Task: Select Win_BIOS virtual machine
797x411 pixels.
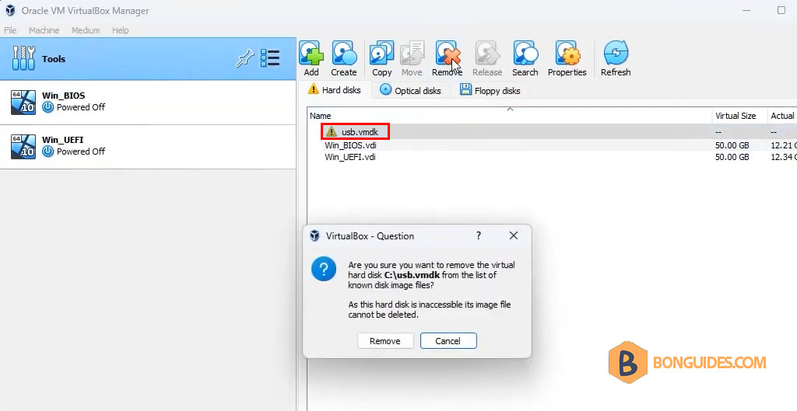Action: pyautogui.click(x=148, y=102)
